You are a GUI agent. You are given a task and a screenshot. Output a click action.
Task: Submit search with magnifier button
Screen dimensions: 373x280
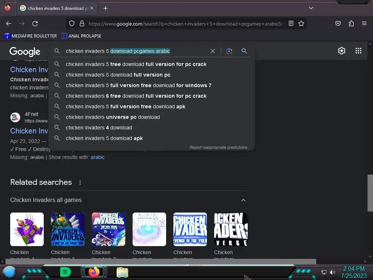[x=244, y=51]
